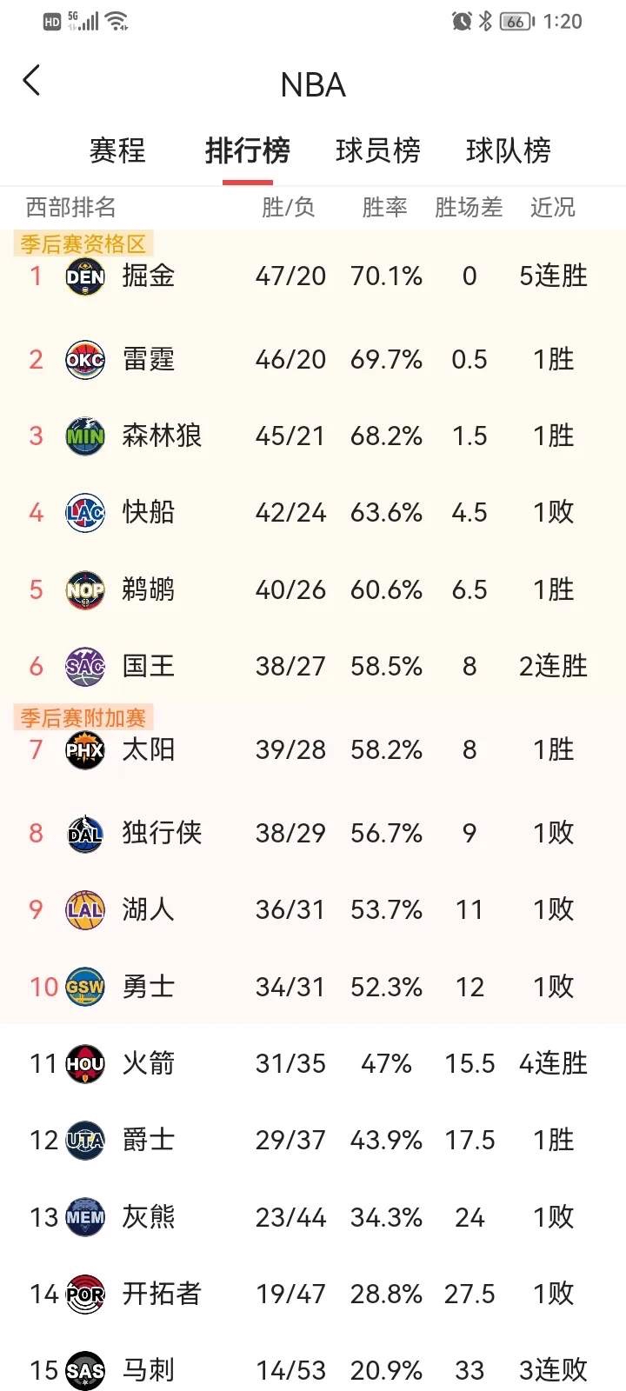Screen dimensions: 626x1391
Task: Tap the 西部排名 column header
Action: click(70, 207)
